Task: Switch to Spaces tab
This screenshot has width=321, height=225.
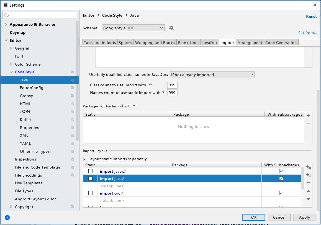Action: coord(125,43)
